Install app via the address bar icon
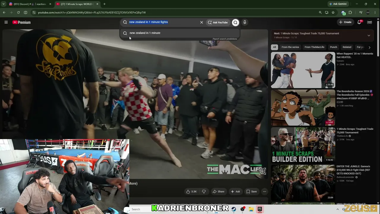Image resolution: width=380 pixels, height=214 pixels. pos(327,12)
